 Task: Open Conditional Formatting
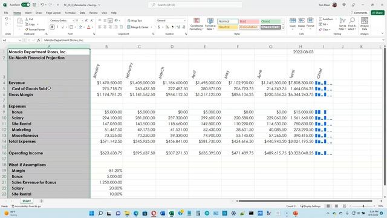[x=197, y=24]
